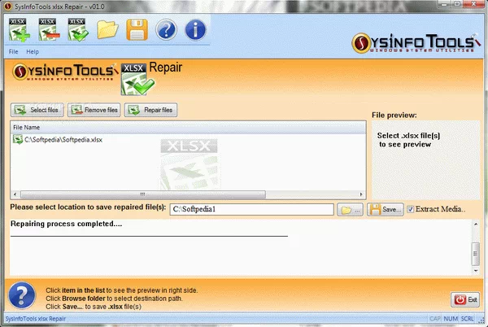Click the XLSX Repair logo icon
The width and height of the screenshot is (488, 327).
click(137, 80)
